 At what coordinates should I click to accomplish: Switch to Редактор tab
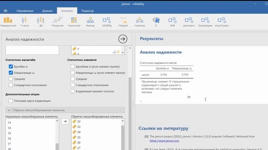88,11
